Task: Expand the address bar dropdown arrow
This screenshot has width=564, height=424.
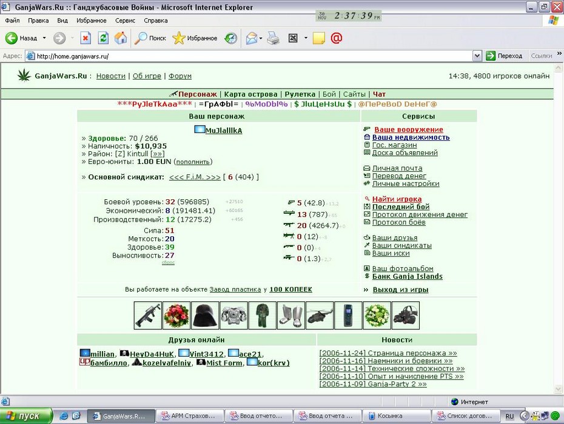Action: (x=477, y=56)
